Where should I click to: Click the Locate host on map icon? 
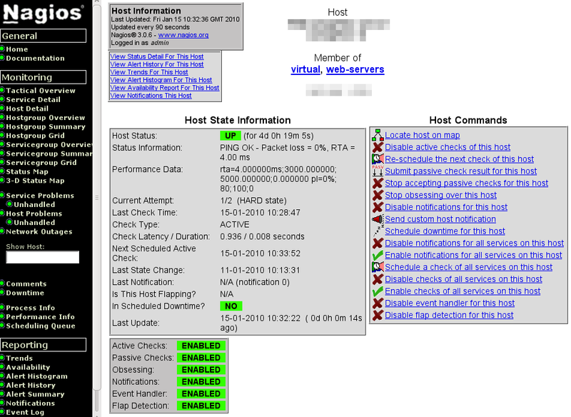pos(378,135)
